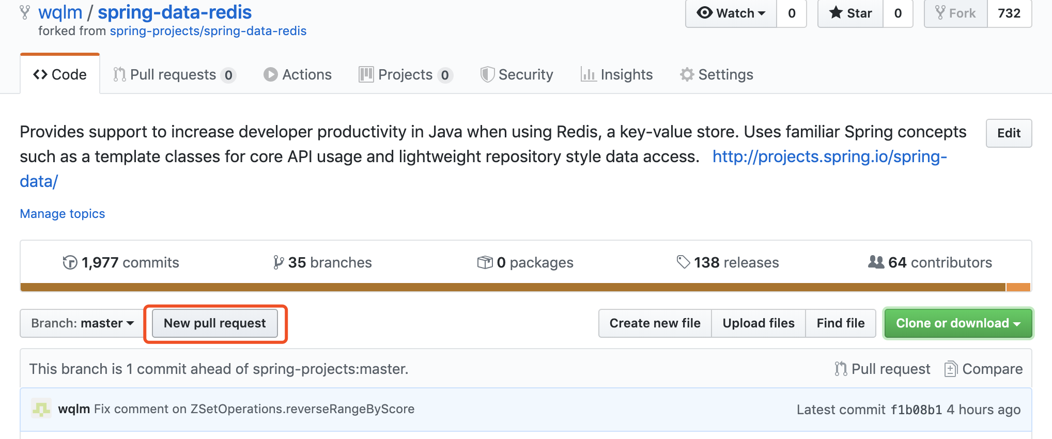
Task: Click the Projects counter badge 0
Action: tap(445, 75)
